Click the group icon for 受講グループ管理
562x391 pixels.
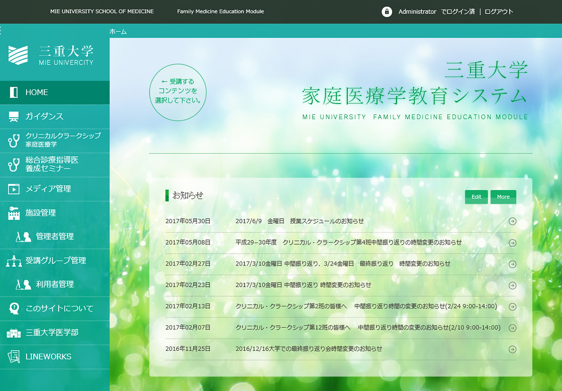click(13, 260)
